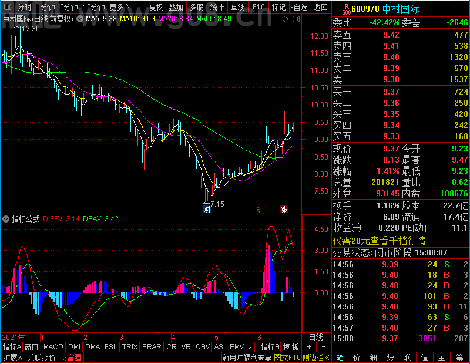Select the EMV indicator
The width and height of the screenshot is (470, 364).
(x=237, y=347)
